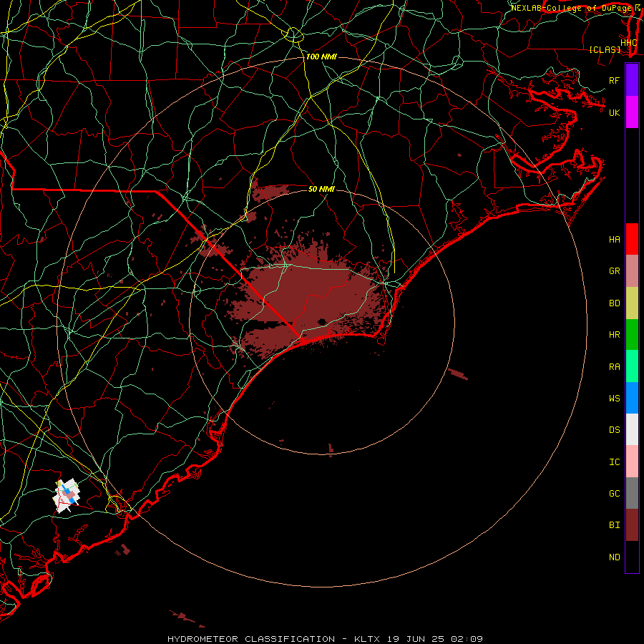This screenshot has height=644, width=644.
Task: Click the "RA" legend label
Action: (x=614, y=367)
